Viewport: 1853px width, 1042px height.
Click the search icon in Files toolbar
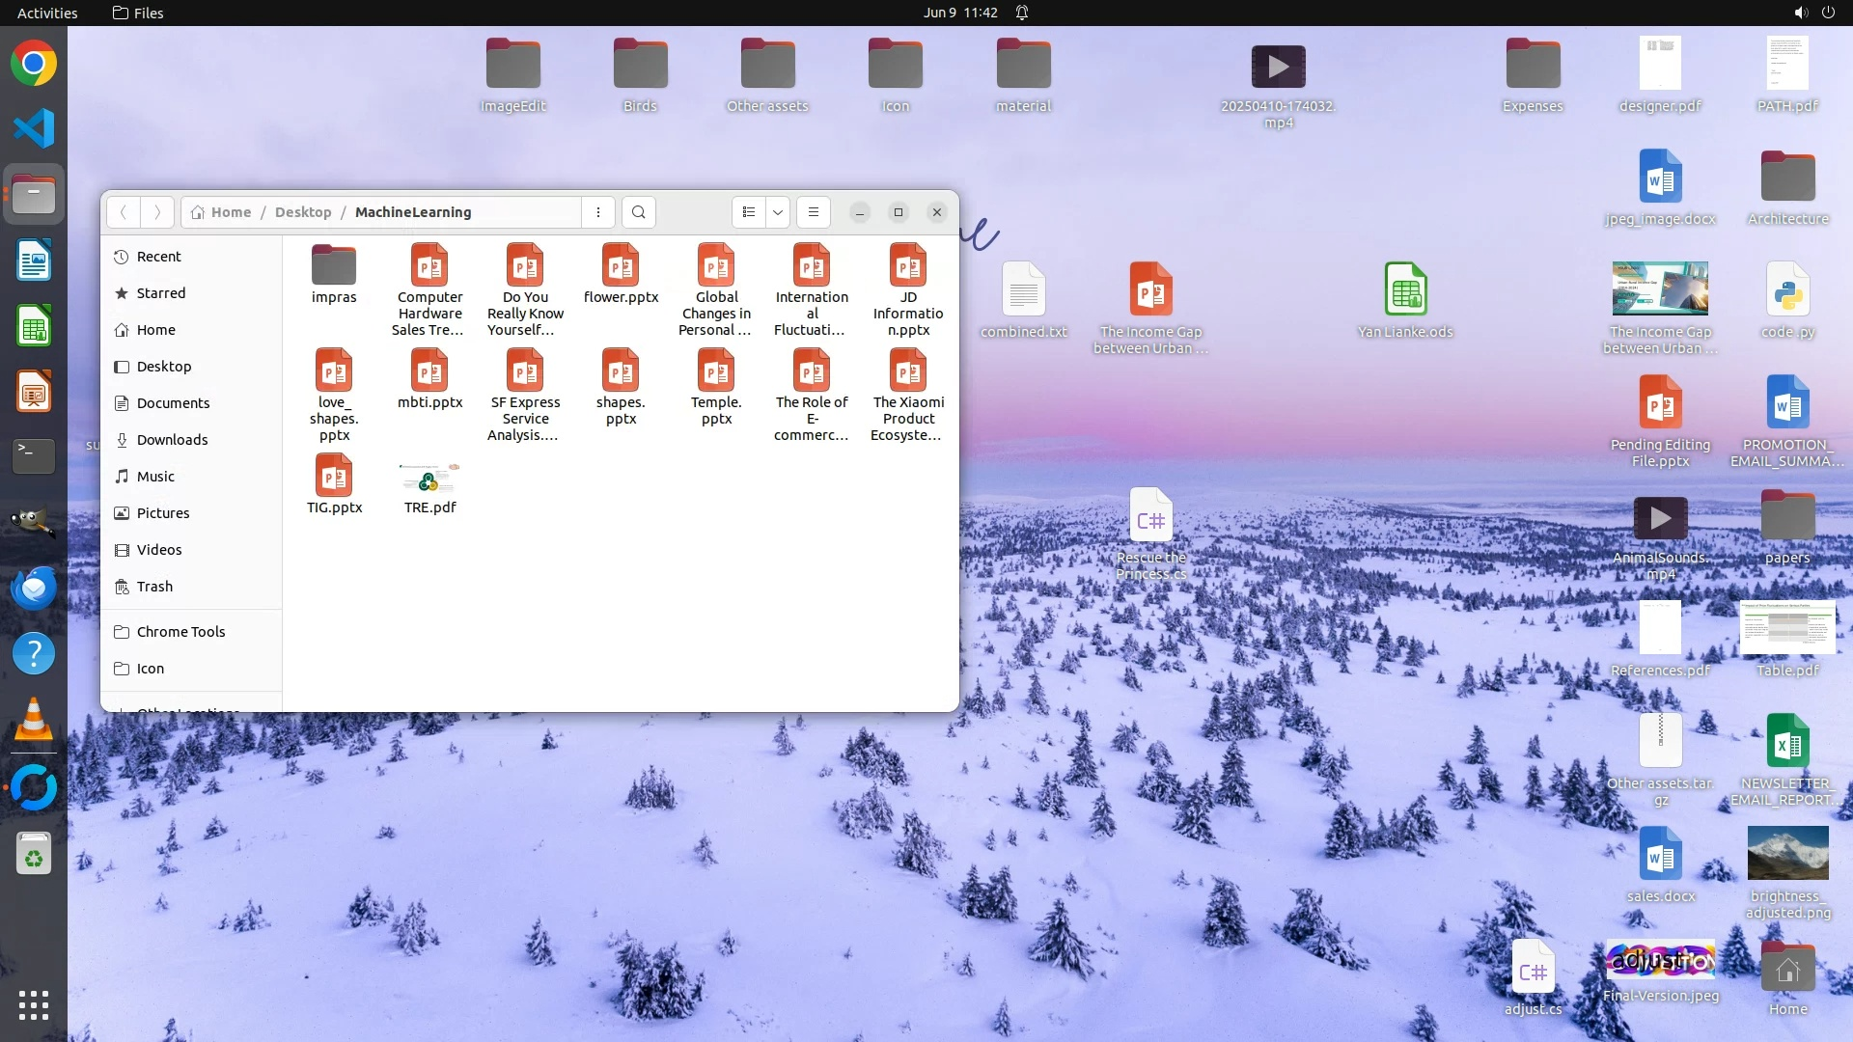(x=638, y=212)
